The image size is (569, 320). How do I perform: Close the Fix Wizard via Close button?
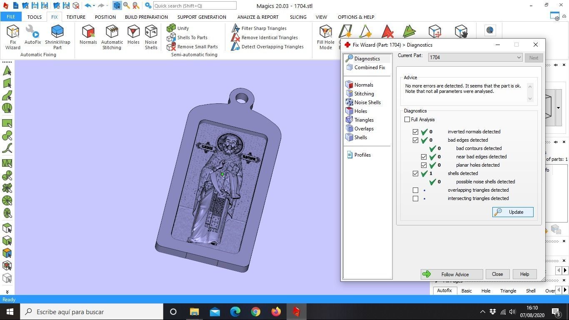pos(497,274)
